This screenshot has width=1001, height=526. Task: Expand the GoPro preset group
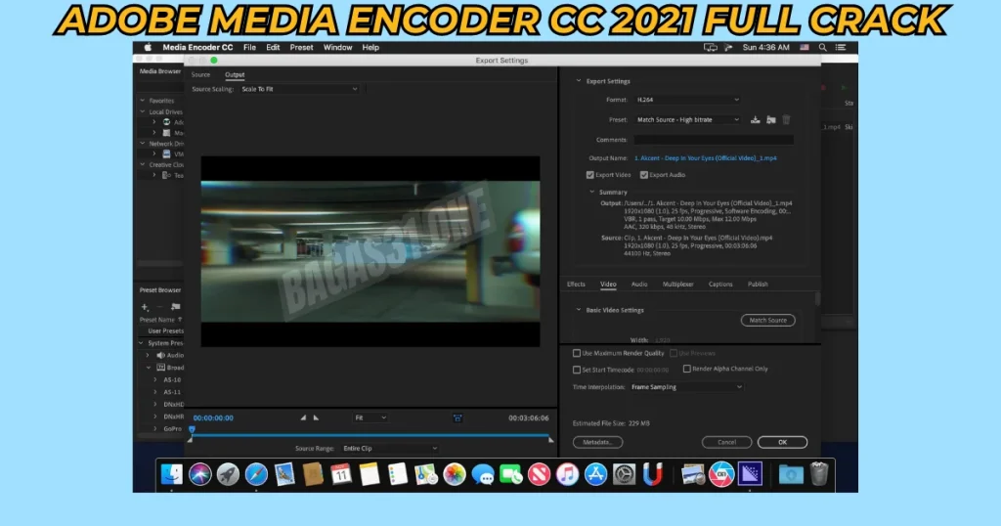(x=154, y=429)
